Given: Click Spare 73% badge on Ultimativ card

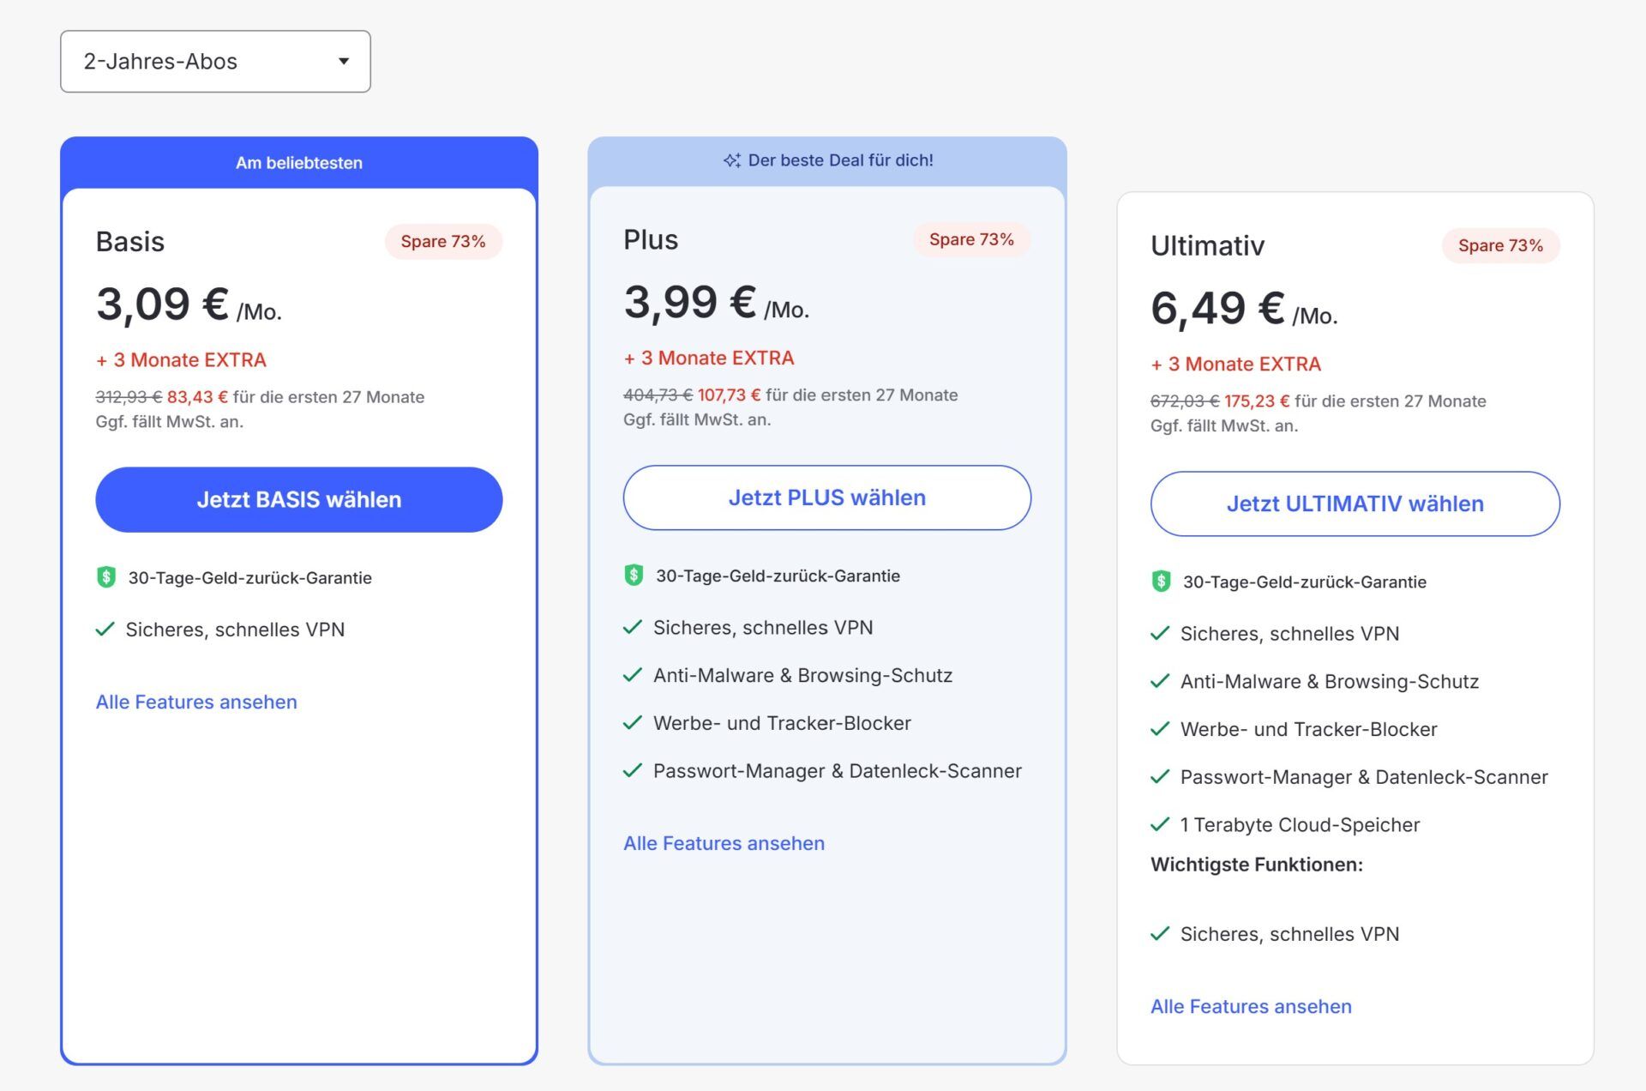Looking at the screenshot, I should coord(1500,246).
